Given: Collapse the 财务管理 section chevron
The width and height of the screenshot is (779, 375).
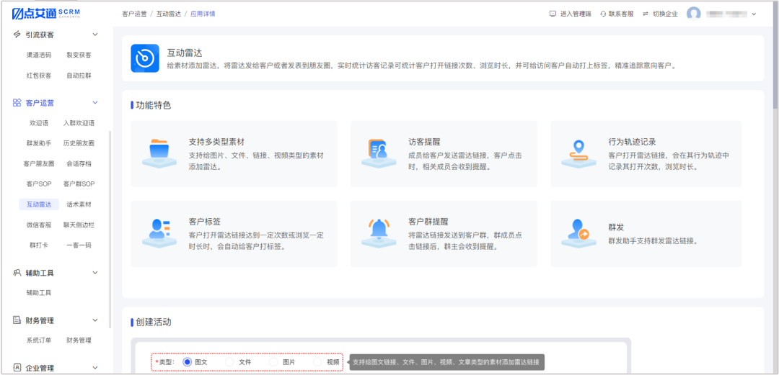Looking at the screenshot, I should pyautogui.click(x=95, y=320).
